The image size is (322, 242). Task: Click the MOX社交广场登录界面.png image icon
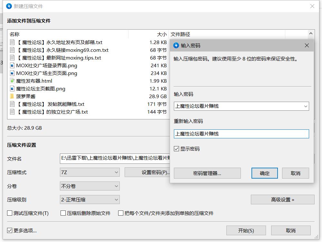coord(12,66)
